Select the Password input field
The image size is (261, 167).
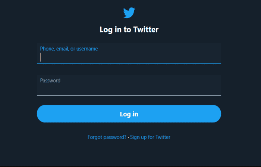pos(129,85)
